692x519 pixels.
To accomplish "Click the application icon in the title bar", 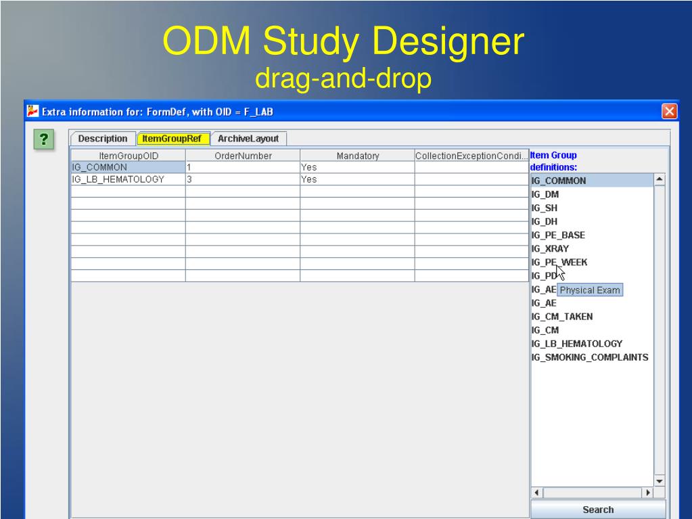I will click(33, 111).
